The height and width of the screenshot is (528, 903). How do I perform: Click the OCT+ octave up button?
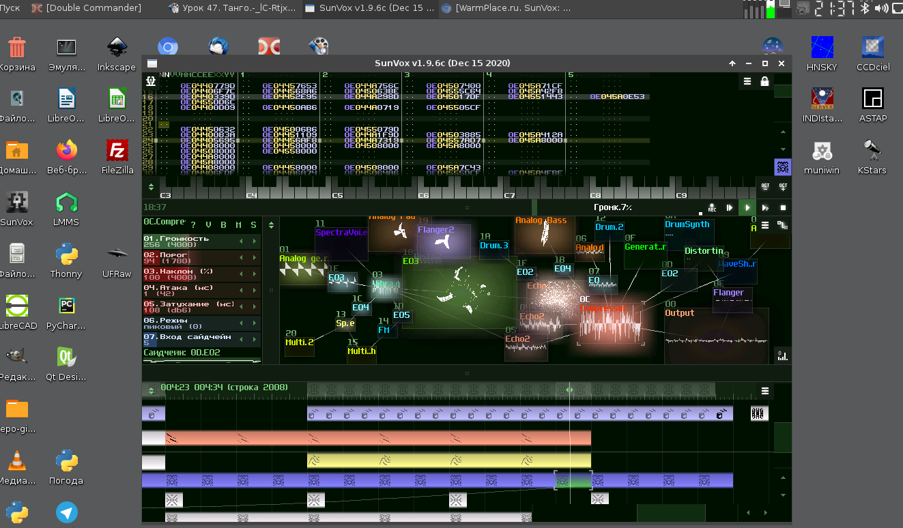click(x=783, y=186)
